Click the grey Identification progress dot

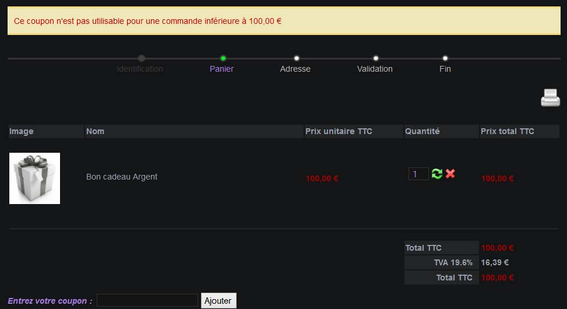click(x=142, y=58)
